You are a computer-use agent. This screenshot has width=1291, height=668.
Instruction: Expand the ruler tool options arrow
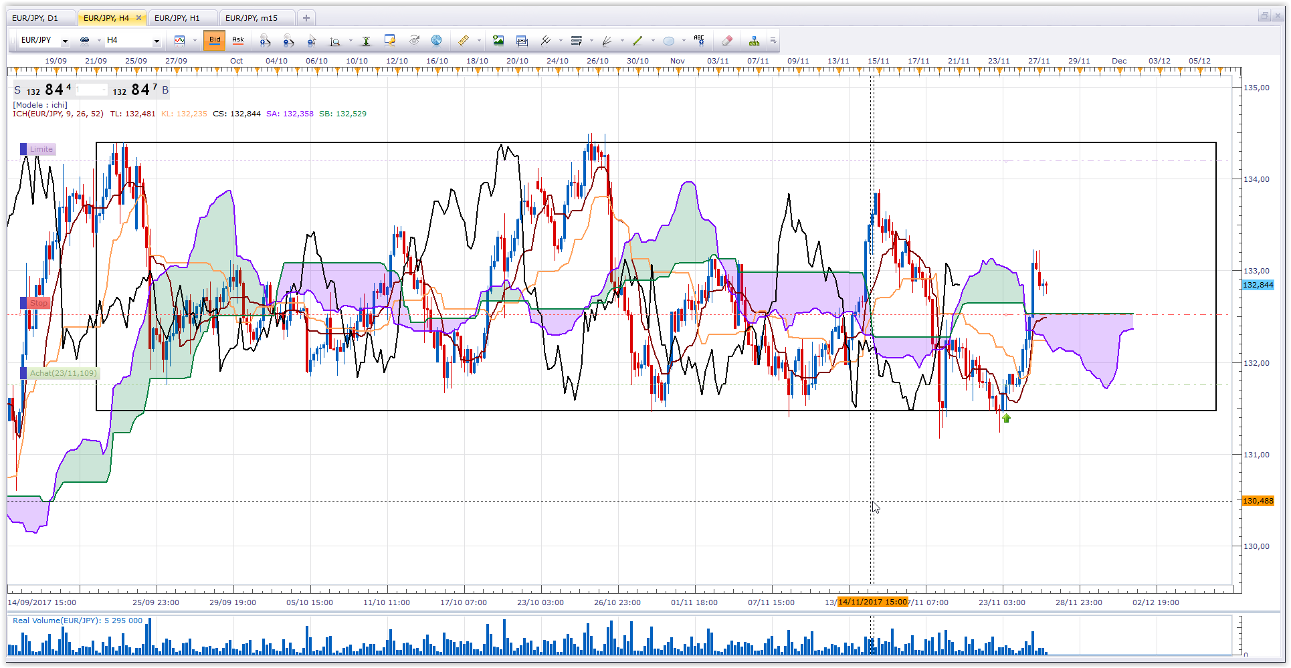pyautogui.click(x=479, y=41)
